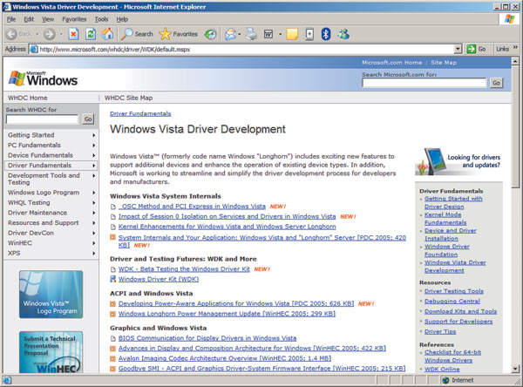Expand the Windows Logo Program submenu arrow
523x387 pixels.
click(x=94, y=193)
